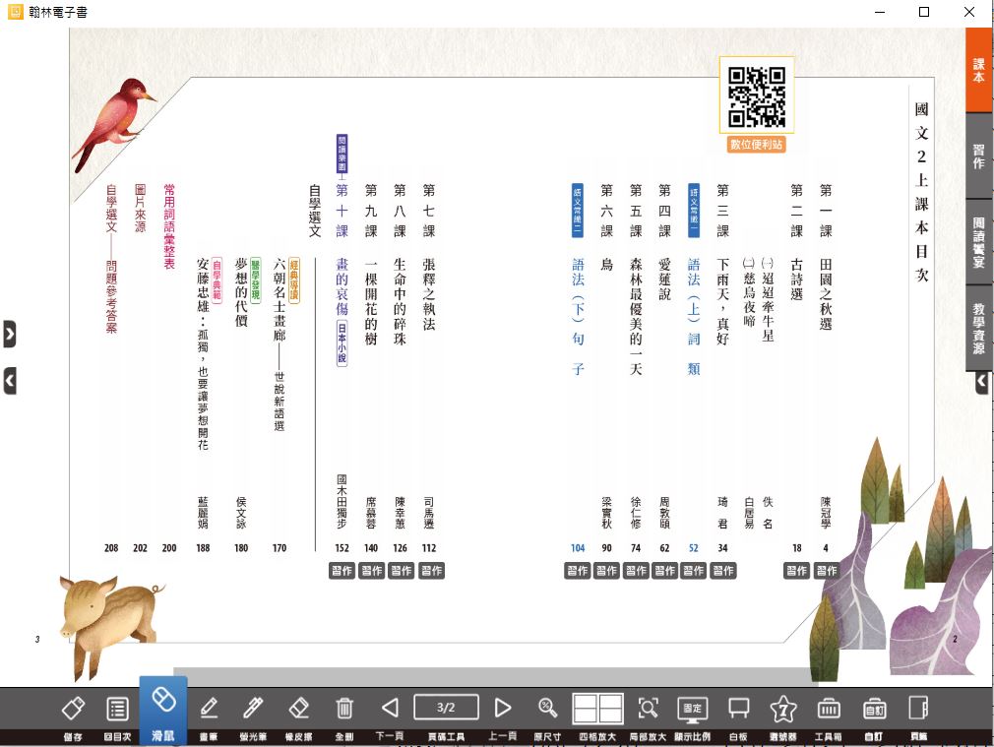Switch to the 教學資源 side tab
The image size is (994, 747).
(979, 327)
